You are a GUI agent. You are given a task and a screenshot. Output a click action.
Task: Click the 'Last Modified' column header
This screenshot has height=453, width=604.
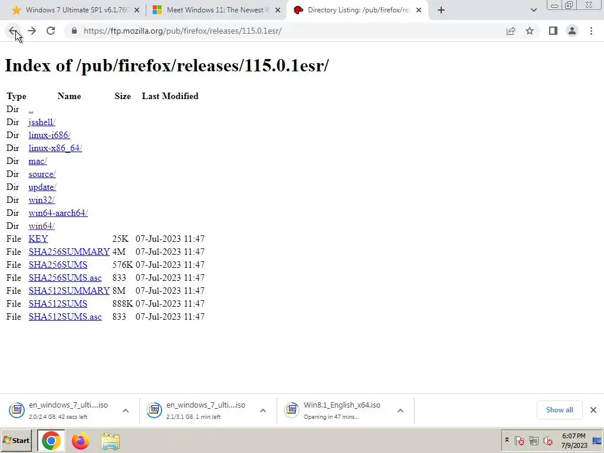tap(170, 96)
